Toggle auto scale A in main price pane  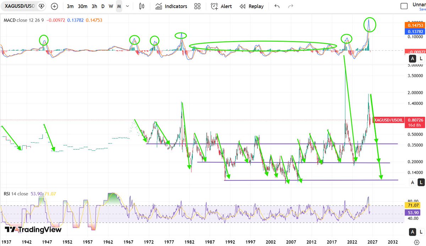[413, 183]
